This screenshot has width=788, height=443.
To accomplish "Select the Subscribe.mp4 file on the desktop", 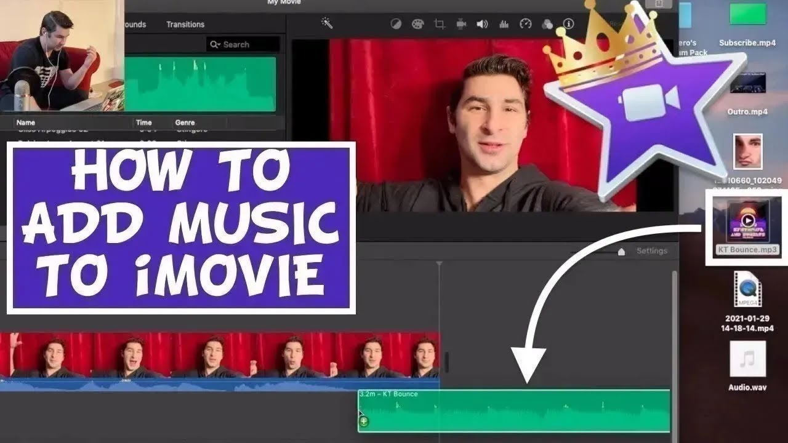I will click(747, 24).
